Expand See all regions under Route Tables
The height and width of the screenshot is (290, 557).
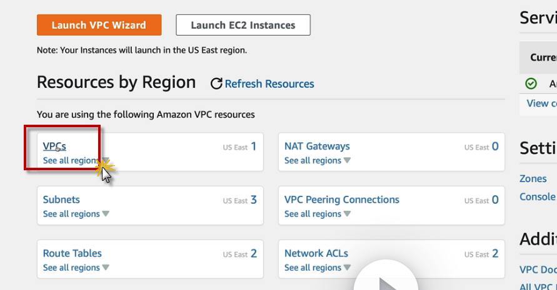pos(76,268)
